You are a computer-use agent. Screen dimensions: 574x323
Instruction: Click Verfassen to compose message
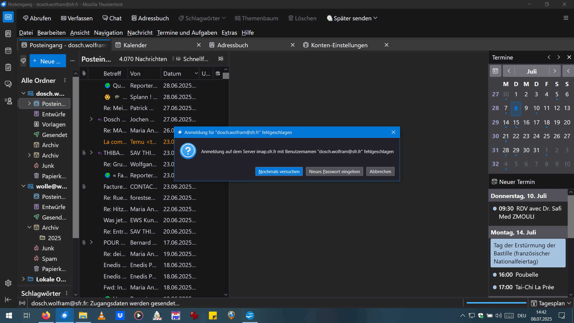click(77, 18)
